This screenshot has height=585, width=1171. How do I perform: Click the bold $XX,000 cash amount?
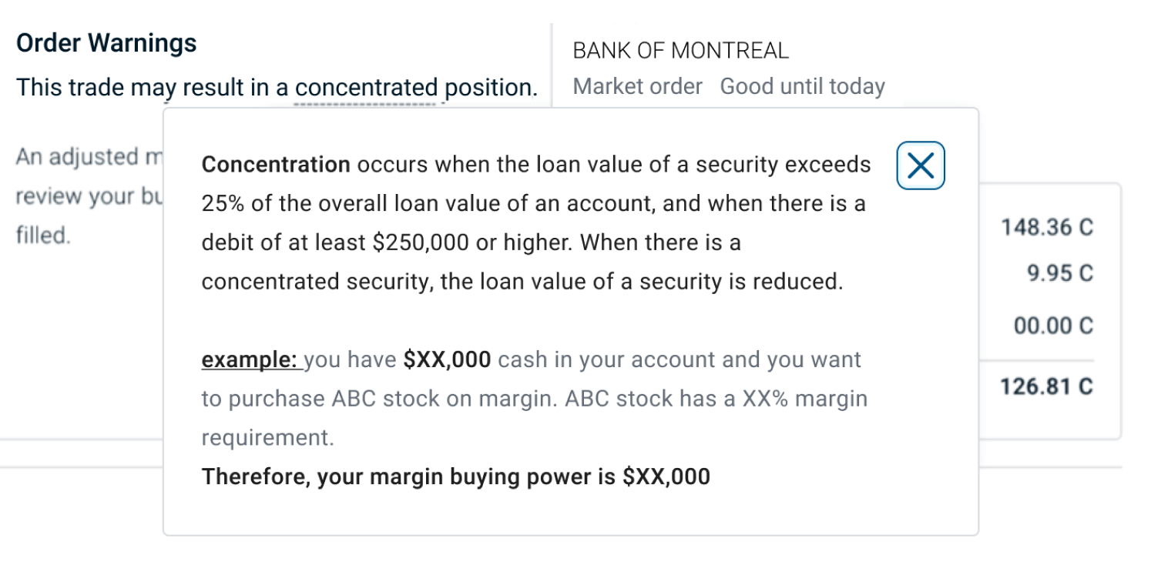(x=447, y=360)
